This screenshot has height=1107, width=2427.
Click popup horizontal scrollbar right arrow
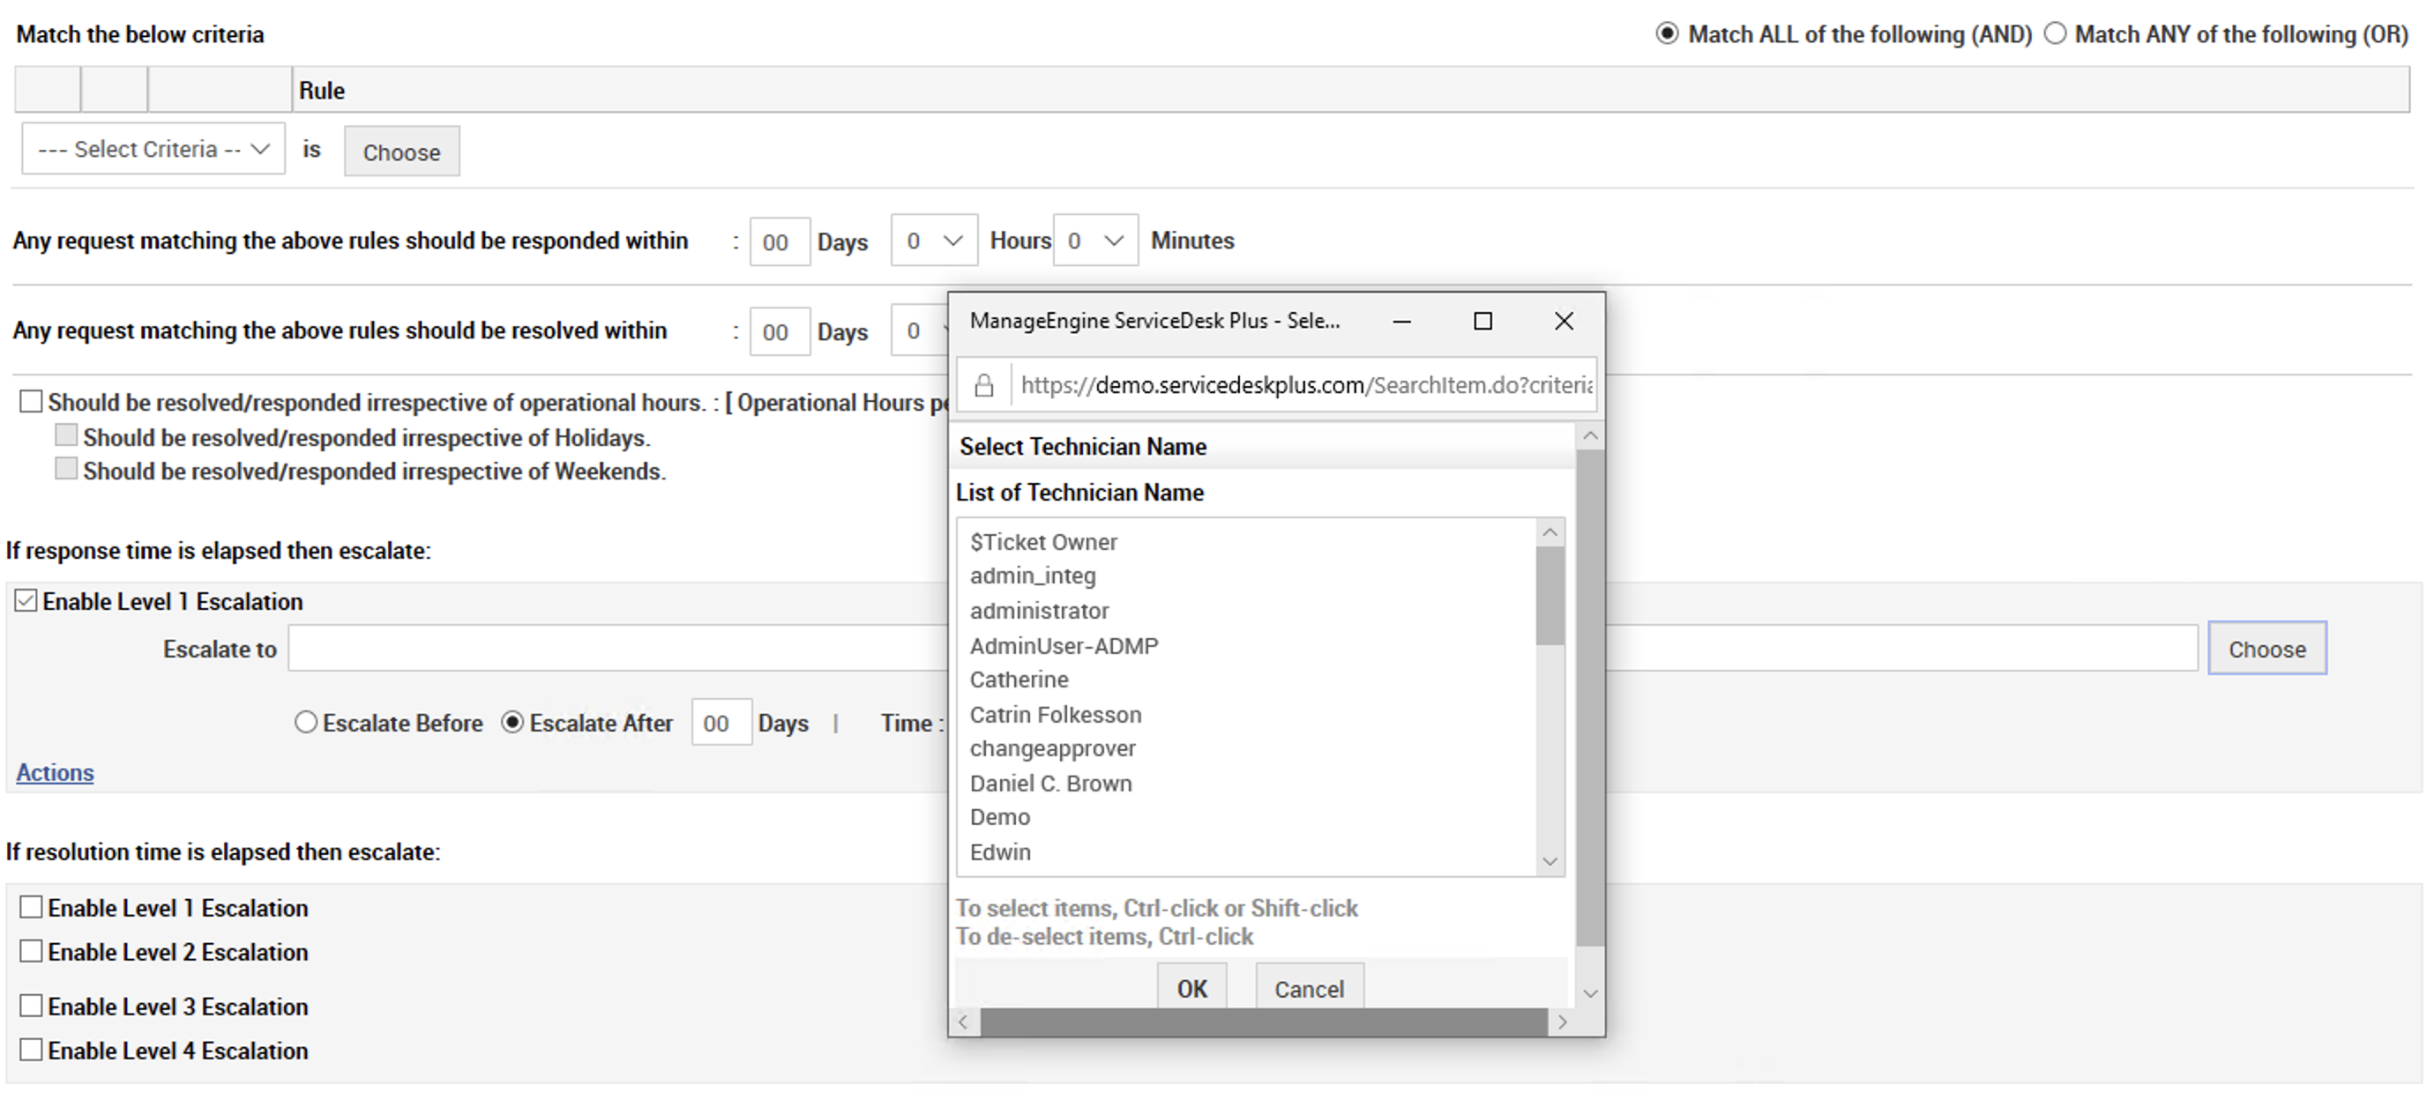(1563, 1022)
